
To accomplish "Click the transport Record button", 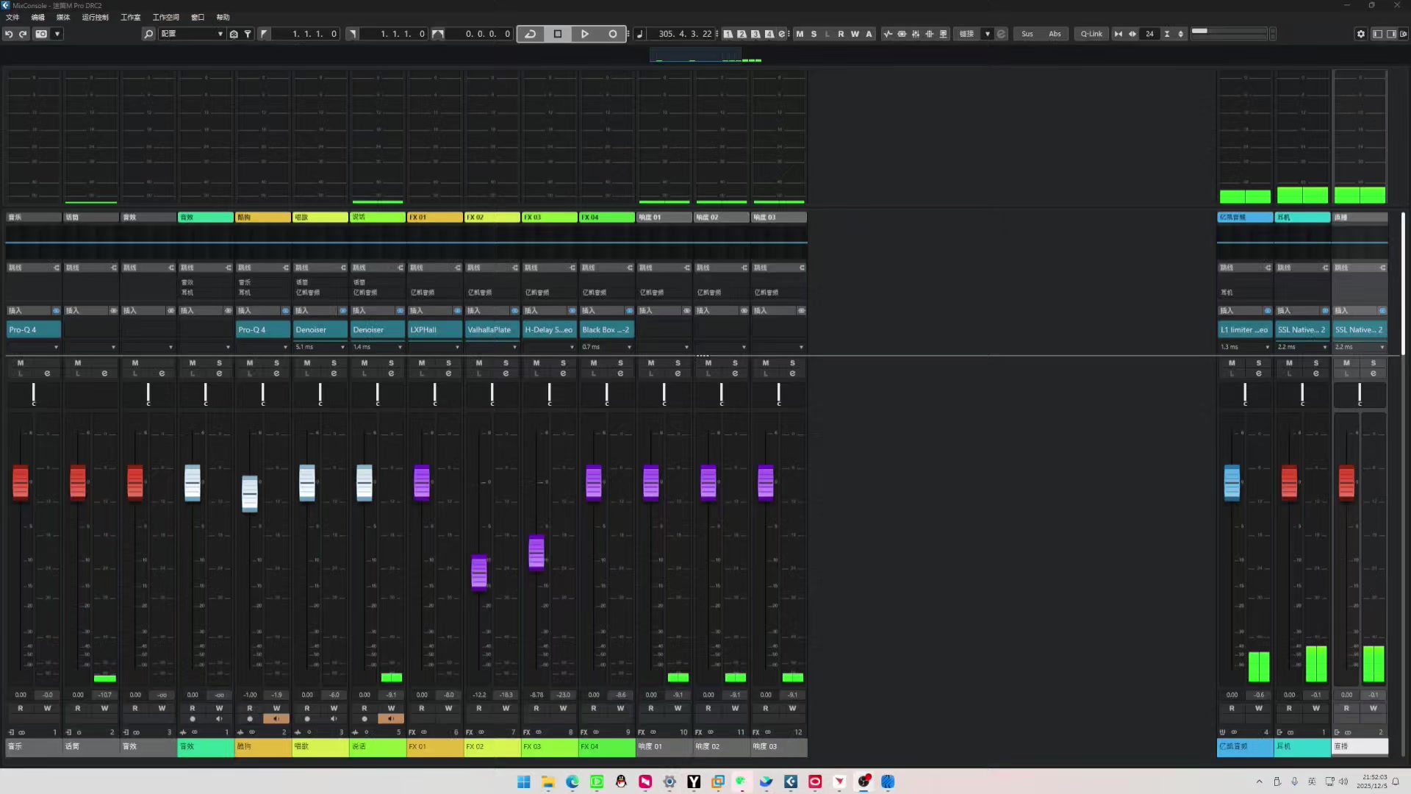I will (x=613, y=34).
